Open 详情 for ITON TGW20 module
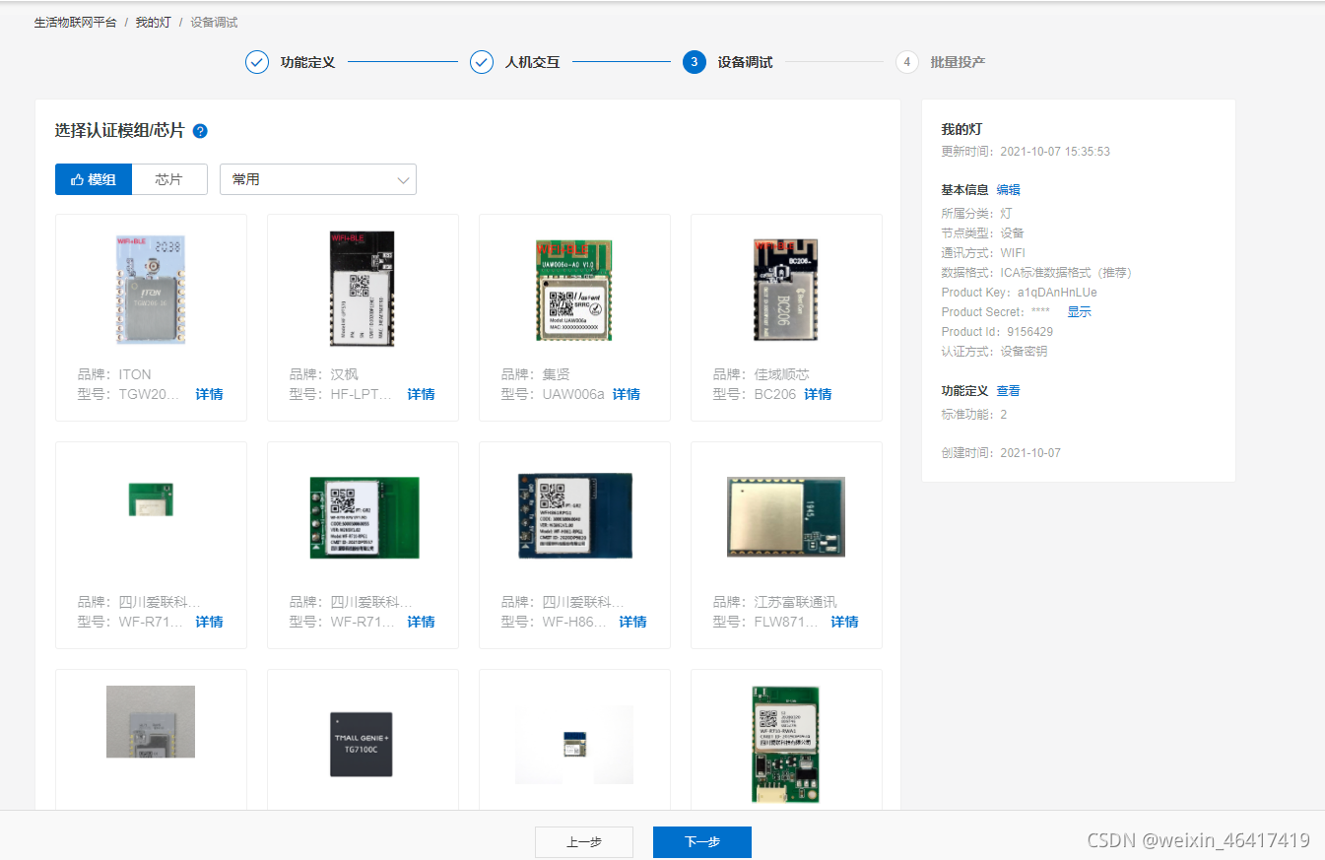 (x=209, y=394)
